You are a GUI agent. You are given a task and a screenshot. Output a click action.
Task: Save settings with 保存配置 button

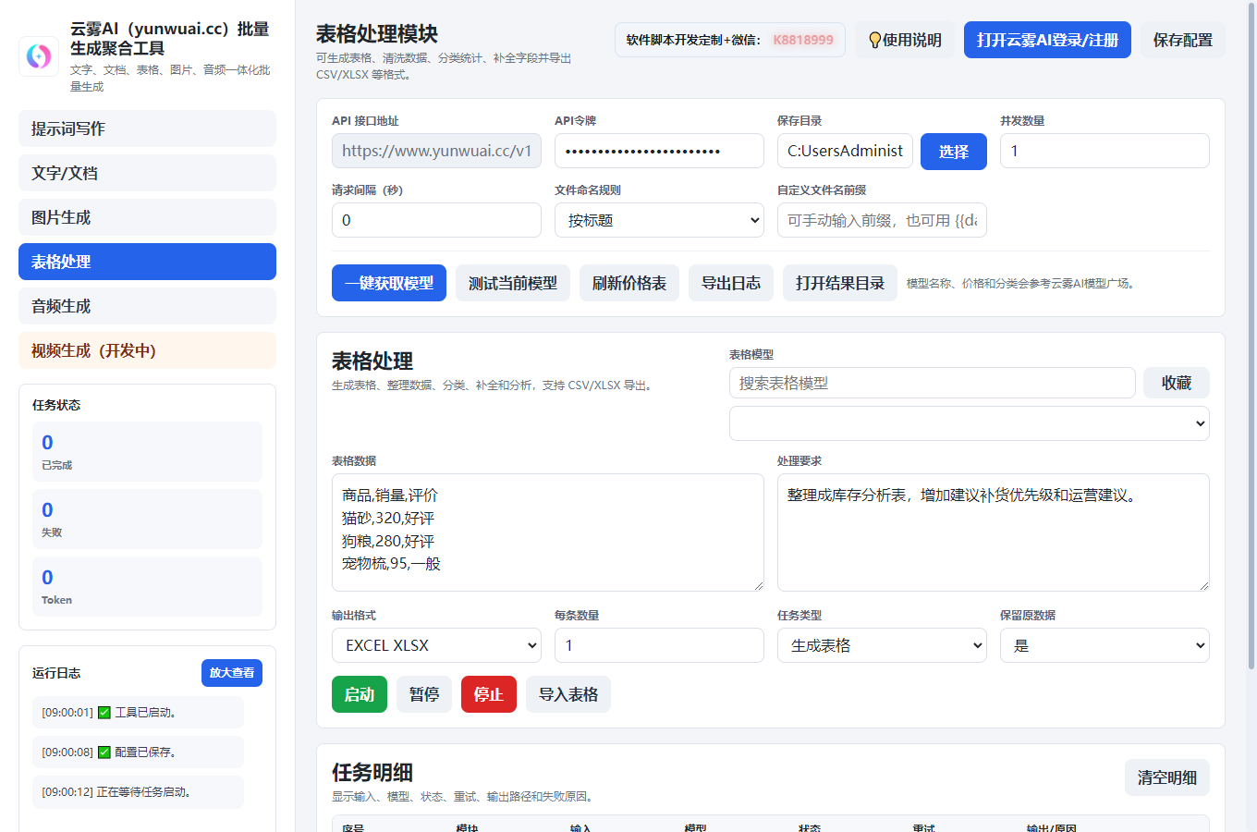click(x=1182, y=40)
